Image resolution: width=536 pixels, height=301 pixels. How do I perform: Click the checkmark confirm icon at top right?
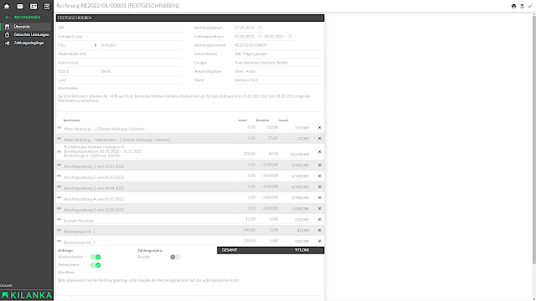pyautogui.click(x=530, y=6)
